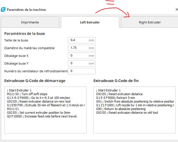Image resolution: width=178 pixels, height=142 pixels.
Task: Click the Numéro du ventilateur de refroidissement field
Action: (82, 71)
